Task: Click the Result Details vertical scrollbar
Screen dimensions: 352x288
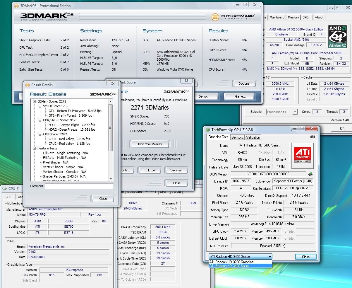Action: click(x=111, y=140)
